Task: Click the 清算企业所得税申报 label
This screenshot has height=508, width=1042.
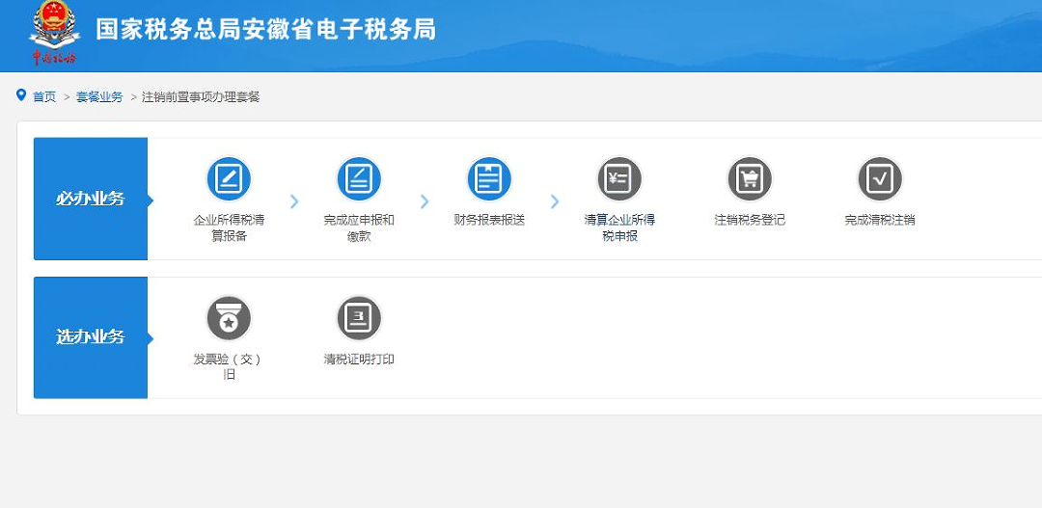Action: coord(619,227)
